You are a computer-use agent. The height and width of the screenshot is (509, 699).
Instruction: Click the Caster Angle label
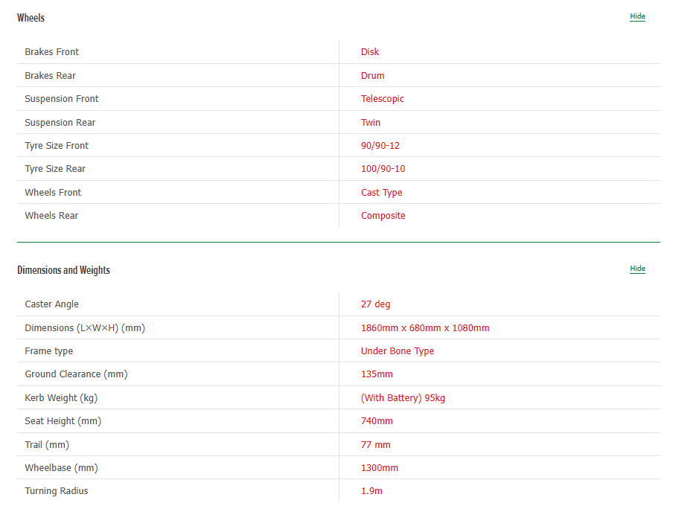(x=51, y=304)
